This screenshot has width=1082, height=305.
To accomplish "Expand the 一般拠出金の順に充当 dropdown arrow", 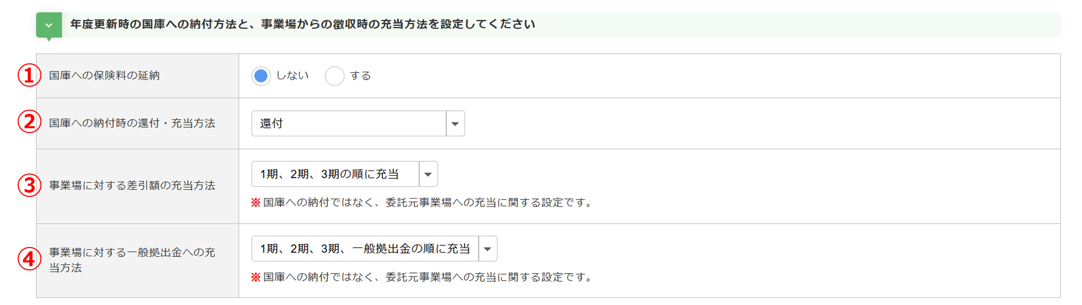I will [x=487, y=249].
